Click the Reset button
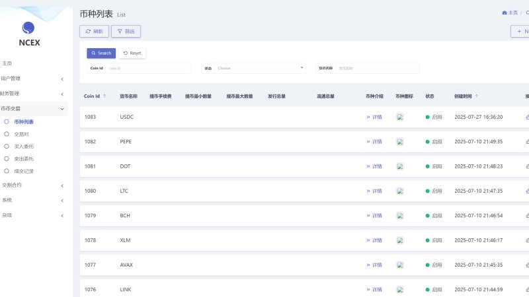The height and width of the screenshot is (297, 529). coord(132,53)
